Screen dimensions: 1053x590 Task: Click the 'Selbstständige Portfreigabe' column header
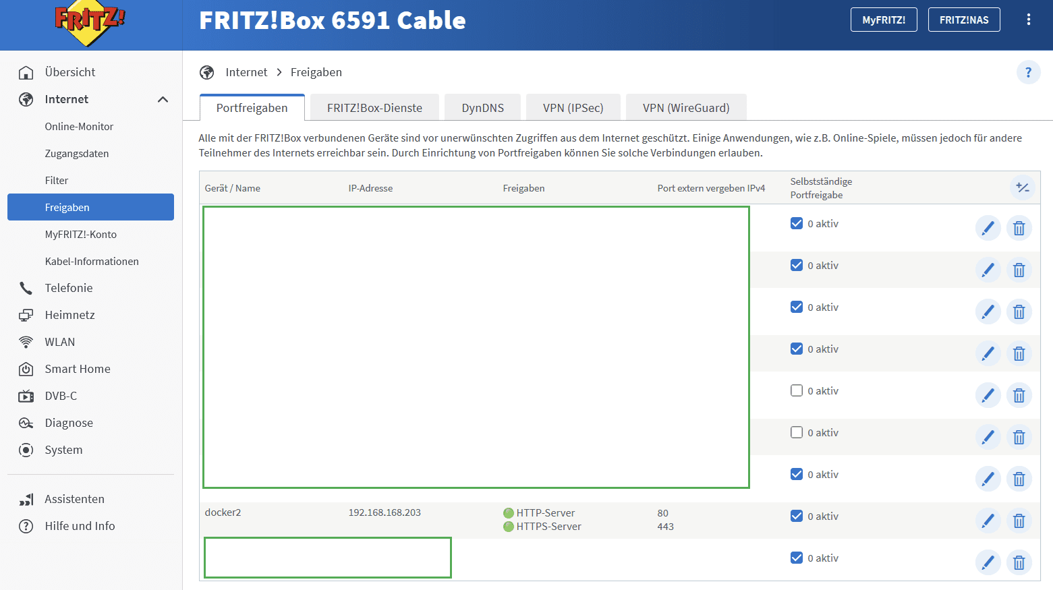821,188
